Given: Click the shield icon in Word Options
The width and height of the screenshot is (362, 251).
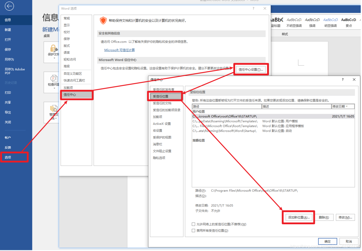Looking at the screenshot, I should (103, 20).
